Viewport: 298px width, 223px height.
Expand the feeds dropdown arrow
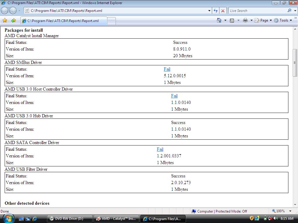(x=238, y=20)
